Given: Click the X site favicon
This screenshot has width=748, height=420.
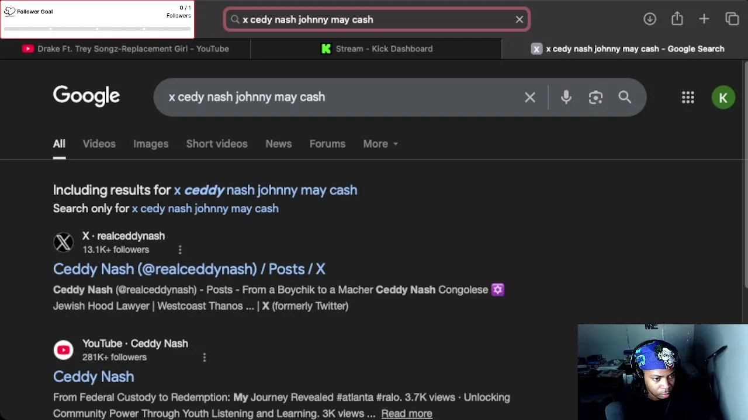Looking at the screenshot, I should pos(64,242).
